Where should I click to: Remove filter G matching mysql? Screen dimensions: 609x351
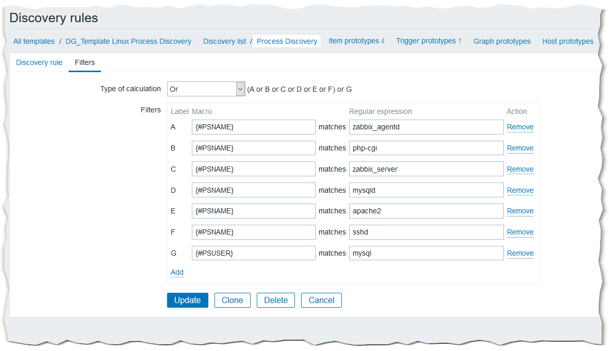point(520,253)
